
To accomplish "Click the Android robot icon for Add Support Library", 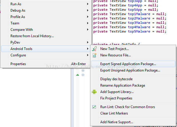I will coord(94,92).
